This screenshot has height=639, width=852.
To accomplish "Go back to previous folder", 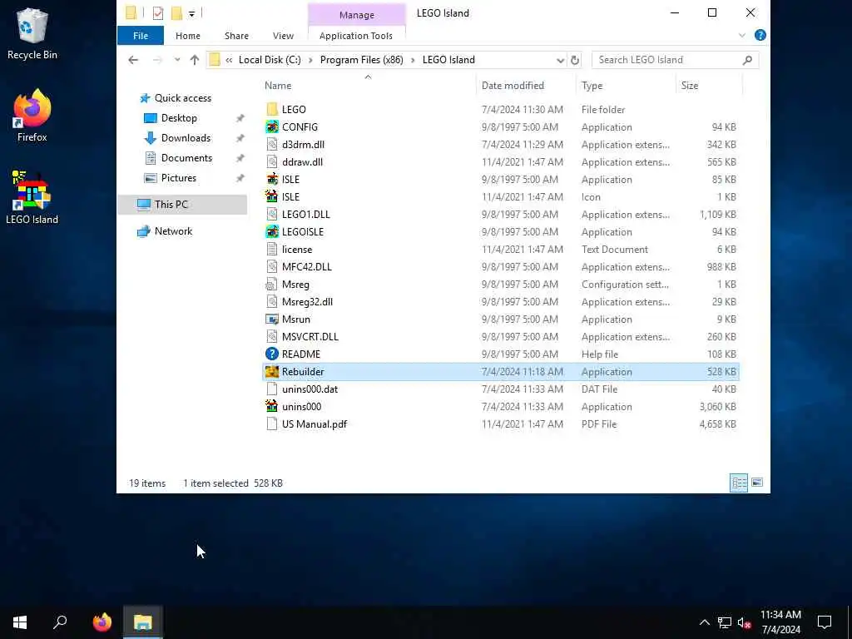I will click(133, 60).
